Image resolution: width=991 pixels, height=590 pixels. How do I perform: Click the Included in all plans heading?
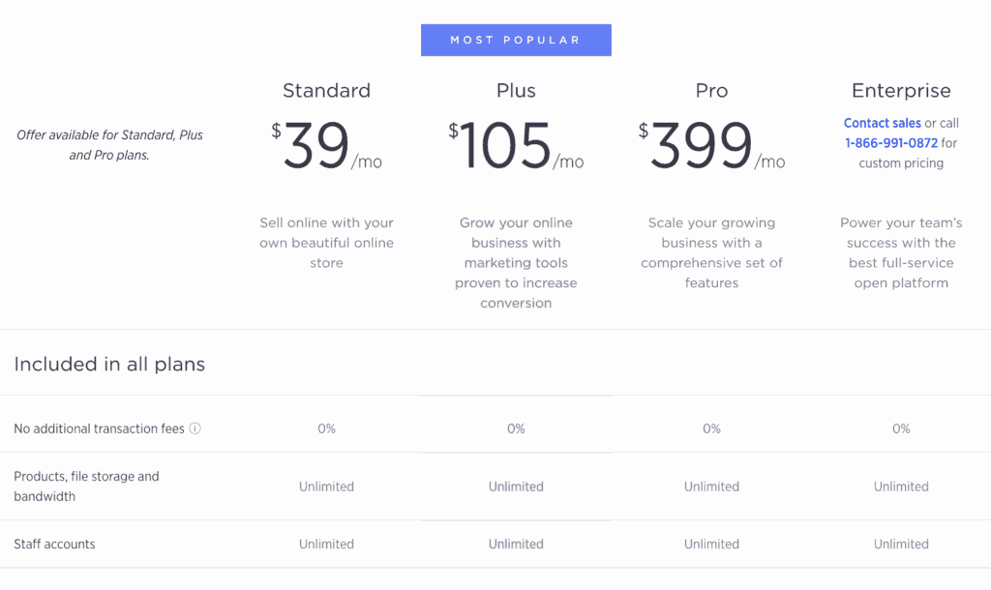tap(109, 365)
